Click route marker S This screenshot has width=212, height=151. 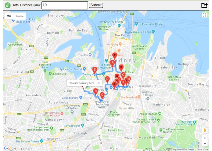tap(95, 70)
